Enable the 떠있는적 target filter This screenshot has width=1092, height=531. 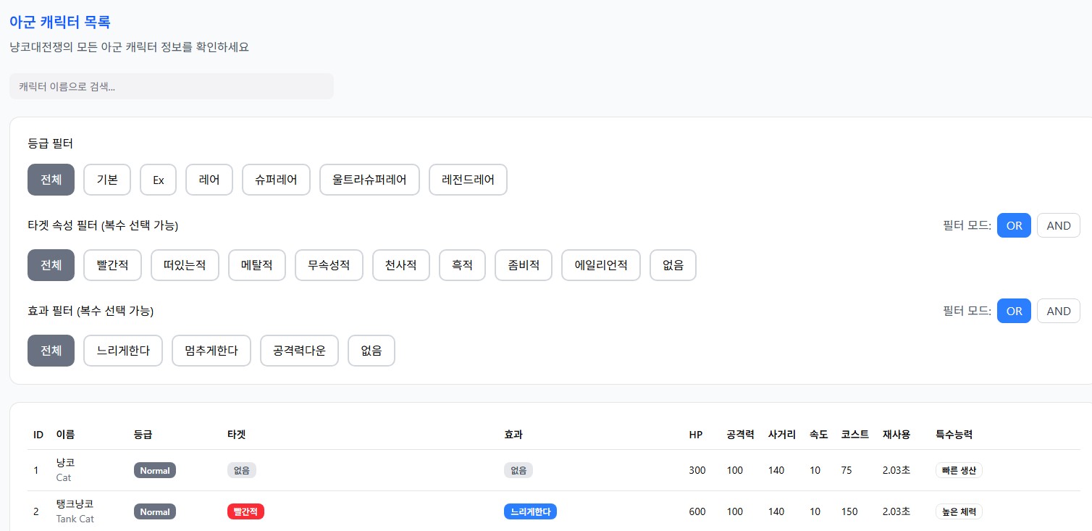pos(185,265)
